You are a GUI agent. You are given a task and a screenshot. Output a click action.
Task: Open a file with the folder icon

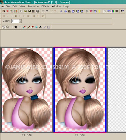(25, 11)
